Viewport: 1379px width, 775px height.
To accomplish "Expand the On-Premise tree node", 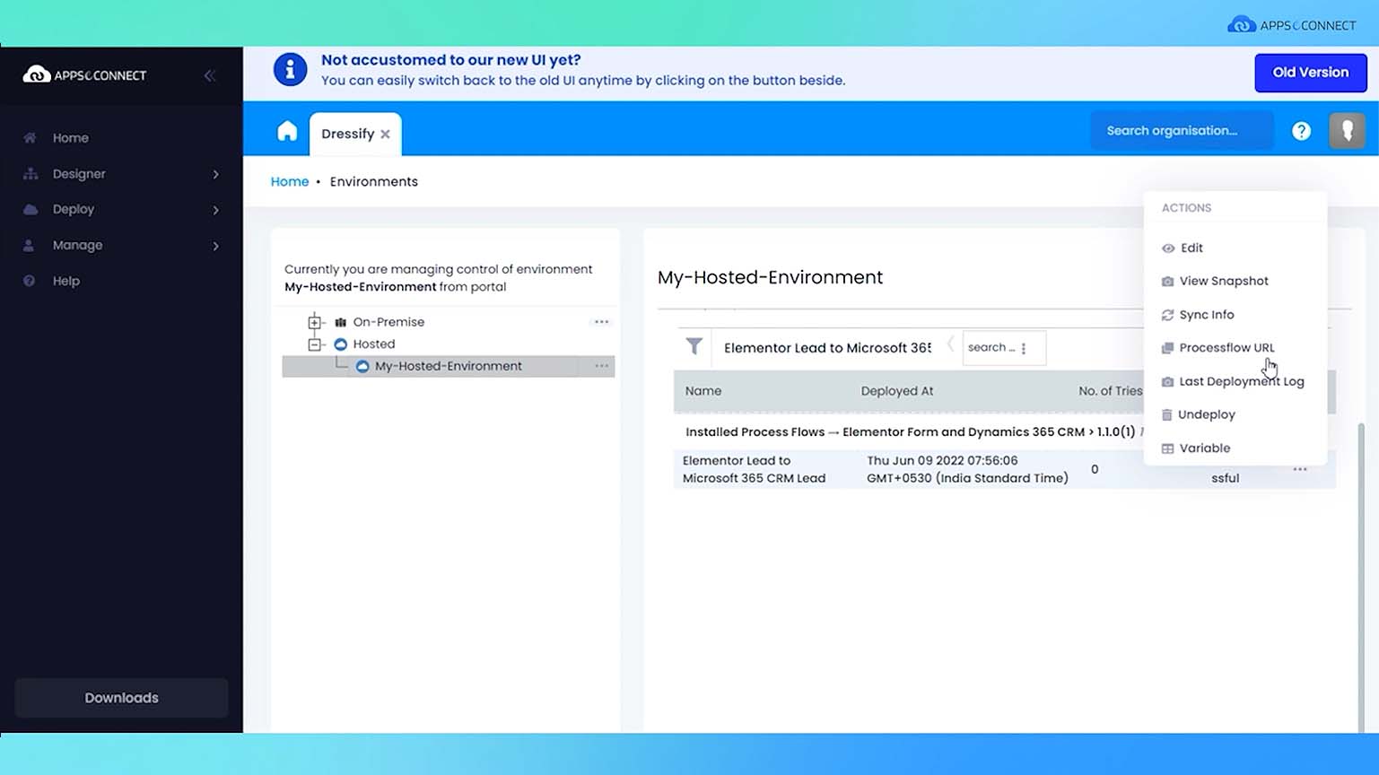I will tap(314, 322).
